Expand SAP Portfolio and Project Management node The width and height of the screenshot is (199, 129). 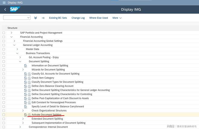point(11,33)
